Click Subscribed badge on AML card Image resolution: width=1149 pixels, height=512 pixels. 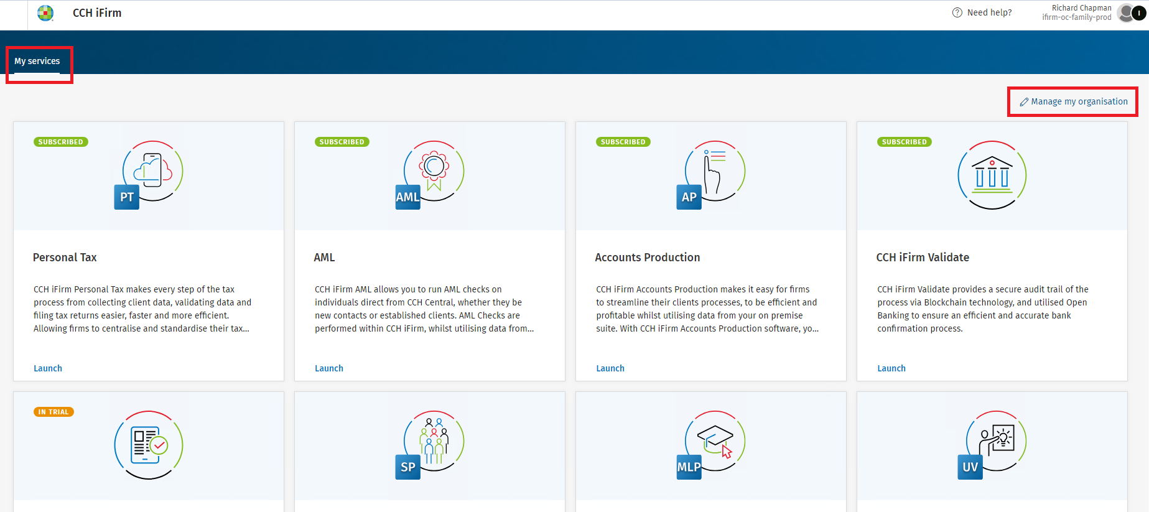pos(342,142)
